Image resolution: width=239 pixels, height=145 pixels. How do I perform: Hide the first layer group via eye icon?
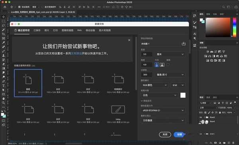click(201, 117)
